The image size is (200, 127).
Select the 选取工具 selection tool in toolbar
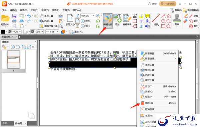tap(46, 21)
